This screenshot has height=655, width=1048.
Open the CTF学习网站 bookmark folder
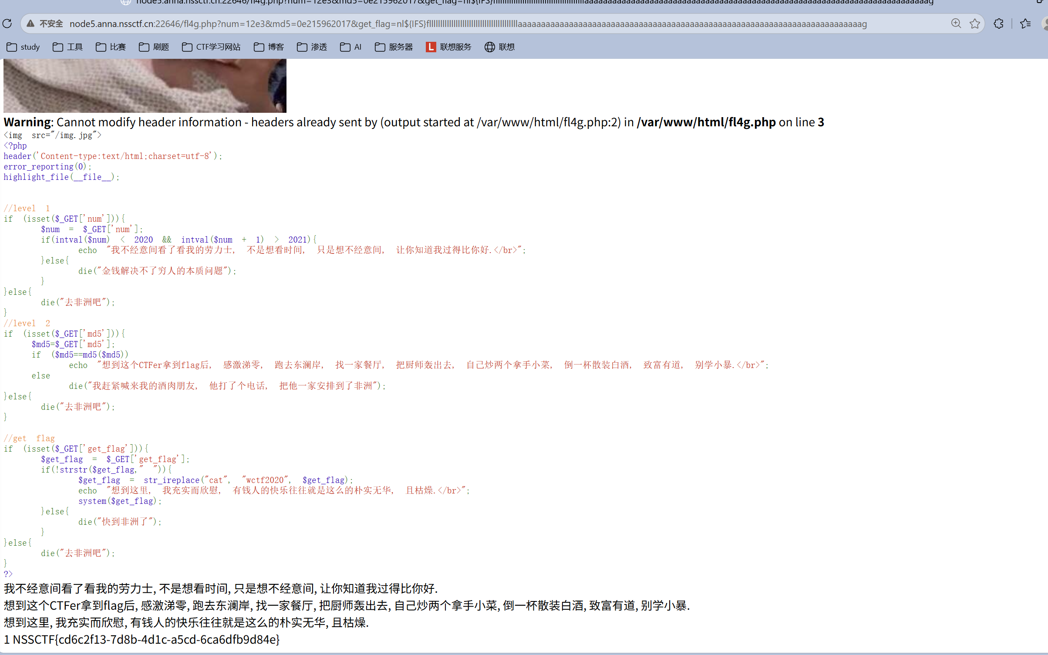pos(211,47)
